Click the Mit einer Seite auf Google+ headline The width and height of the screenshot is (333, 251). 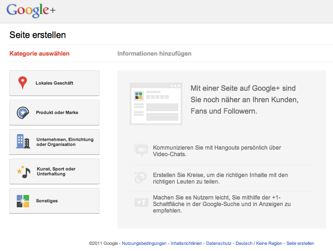point(245,100)
